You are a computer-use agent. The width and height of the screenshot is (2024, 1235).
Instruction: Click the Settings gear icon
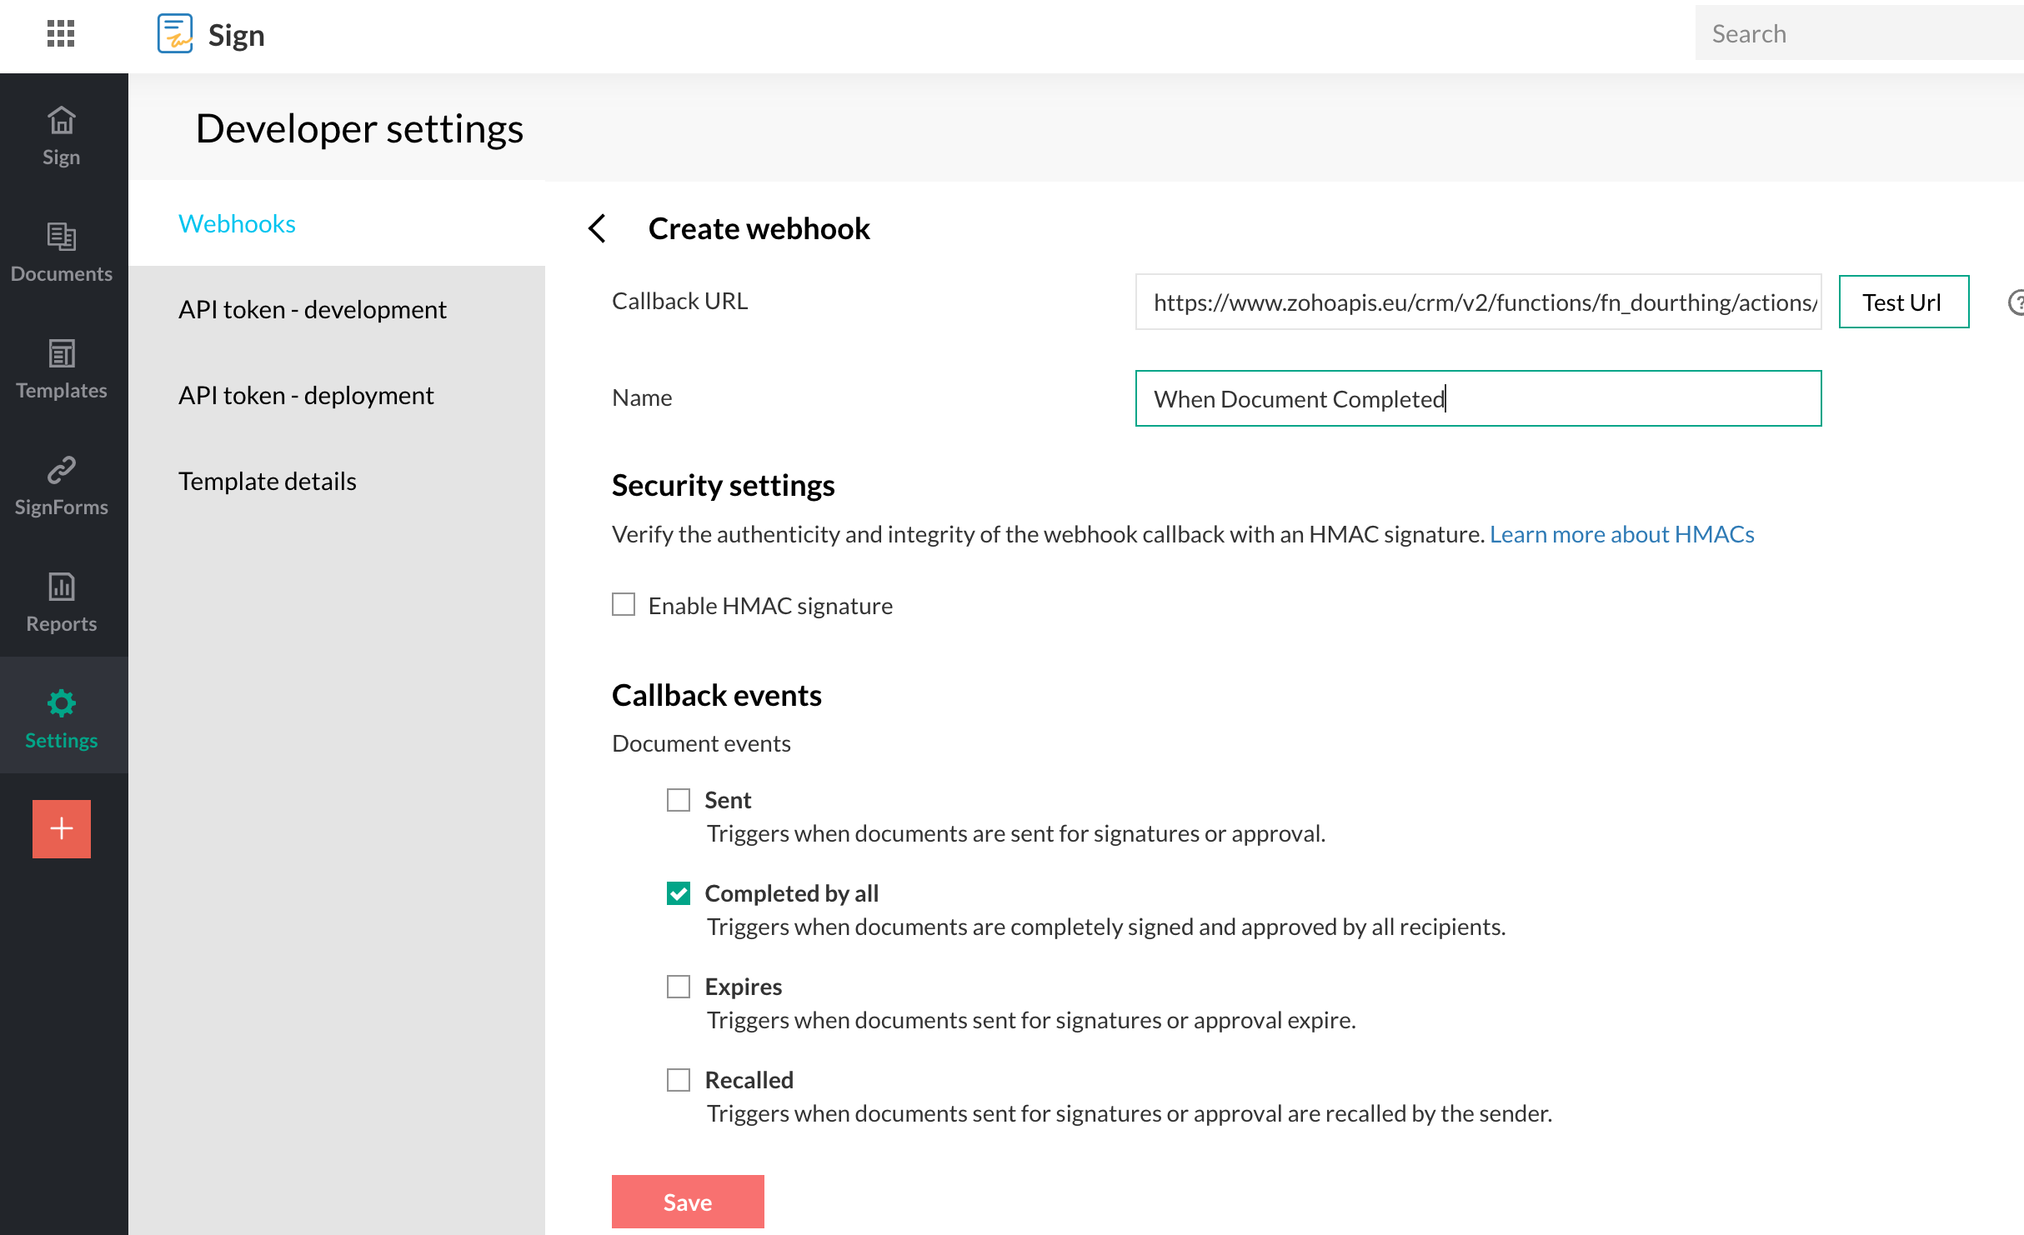61,703
